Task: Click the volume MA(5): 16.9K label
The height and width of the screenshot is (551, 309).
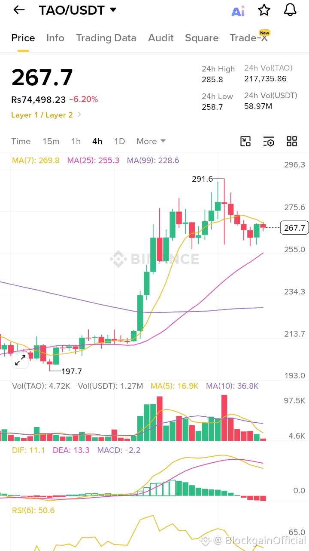Action: (175, 386)
